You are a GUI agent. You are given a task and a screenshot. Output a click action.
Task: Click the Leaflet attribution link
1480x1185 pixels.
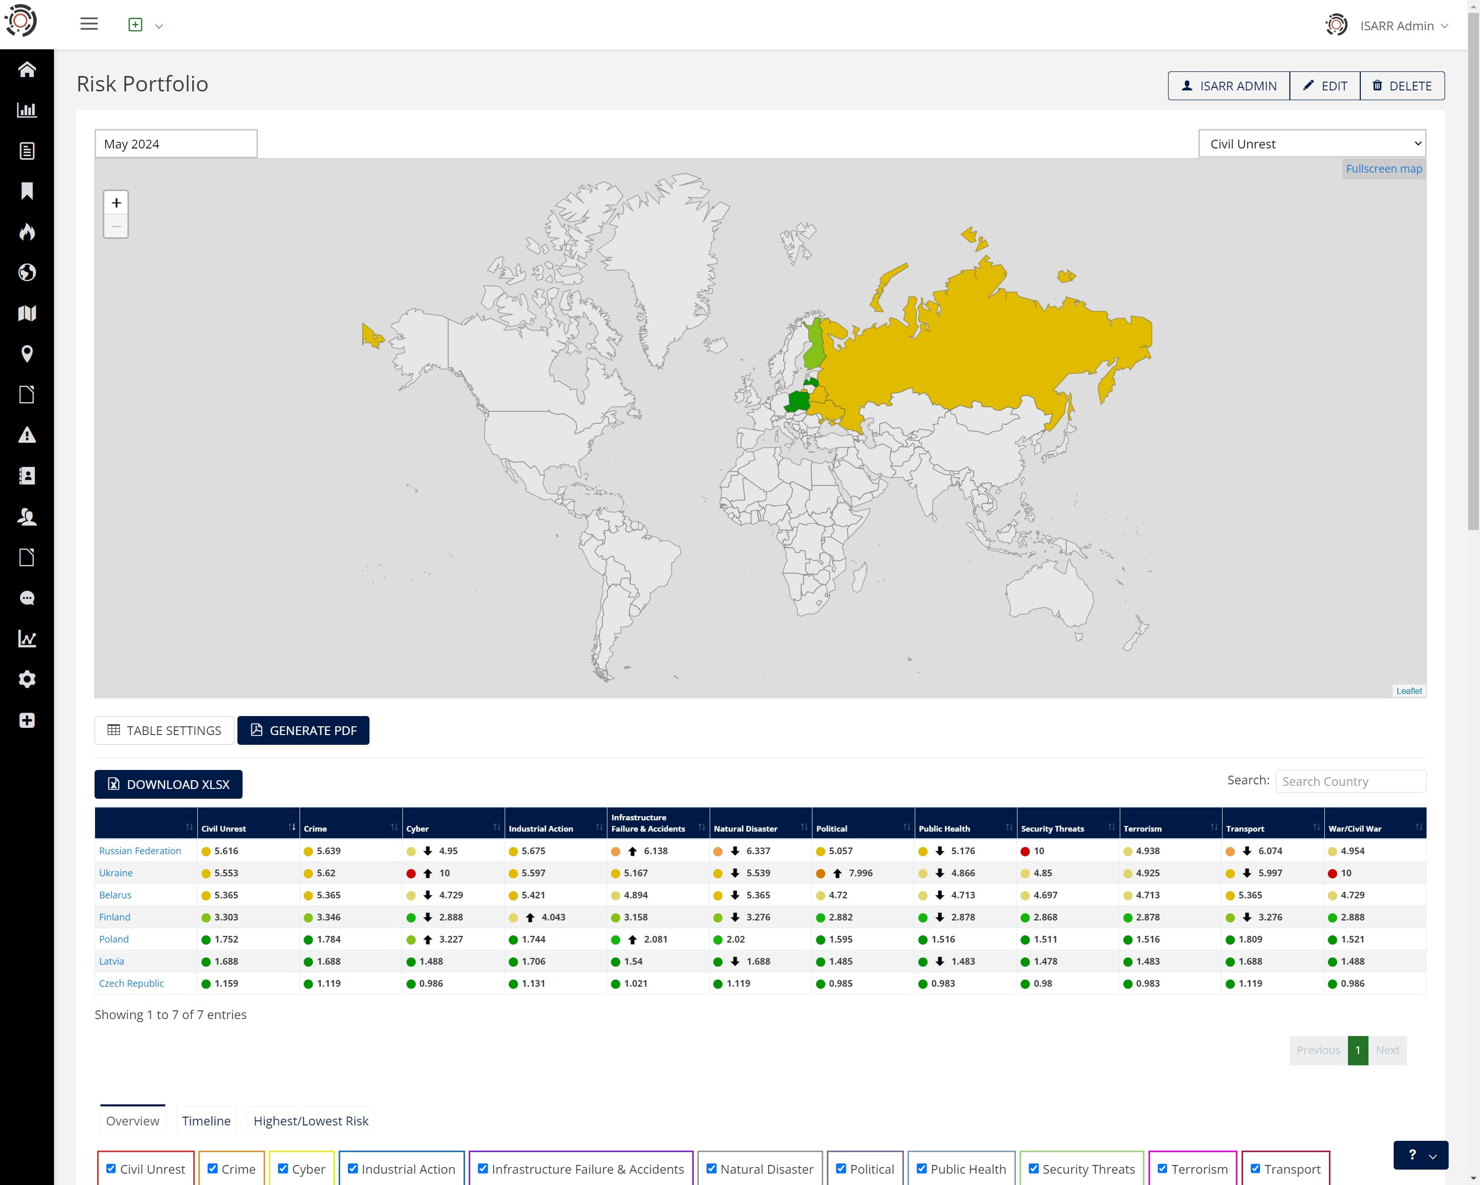pyautogui.click(x=1409, y=691)
